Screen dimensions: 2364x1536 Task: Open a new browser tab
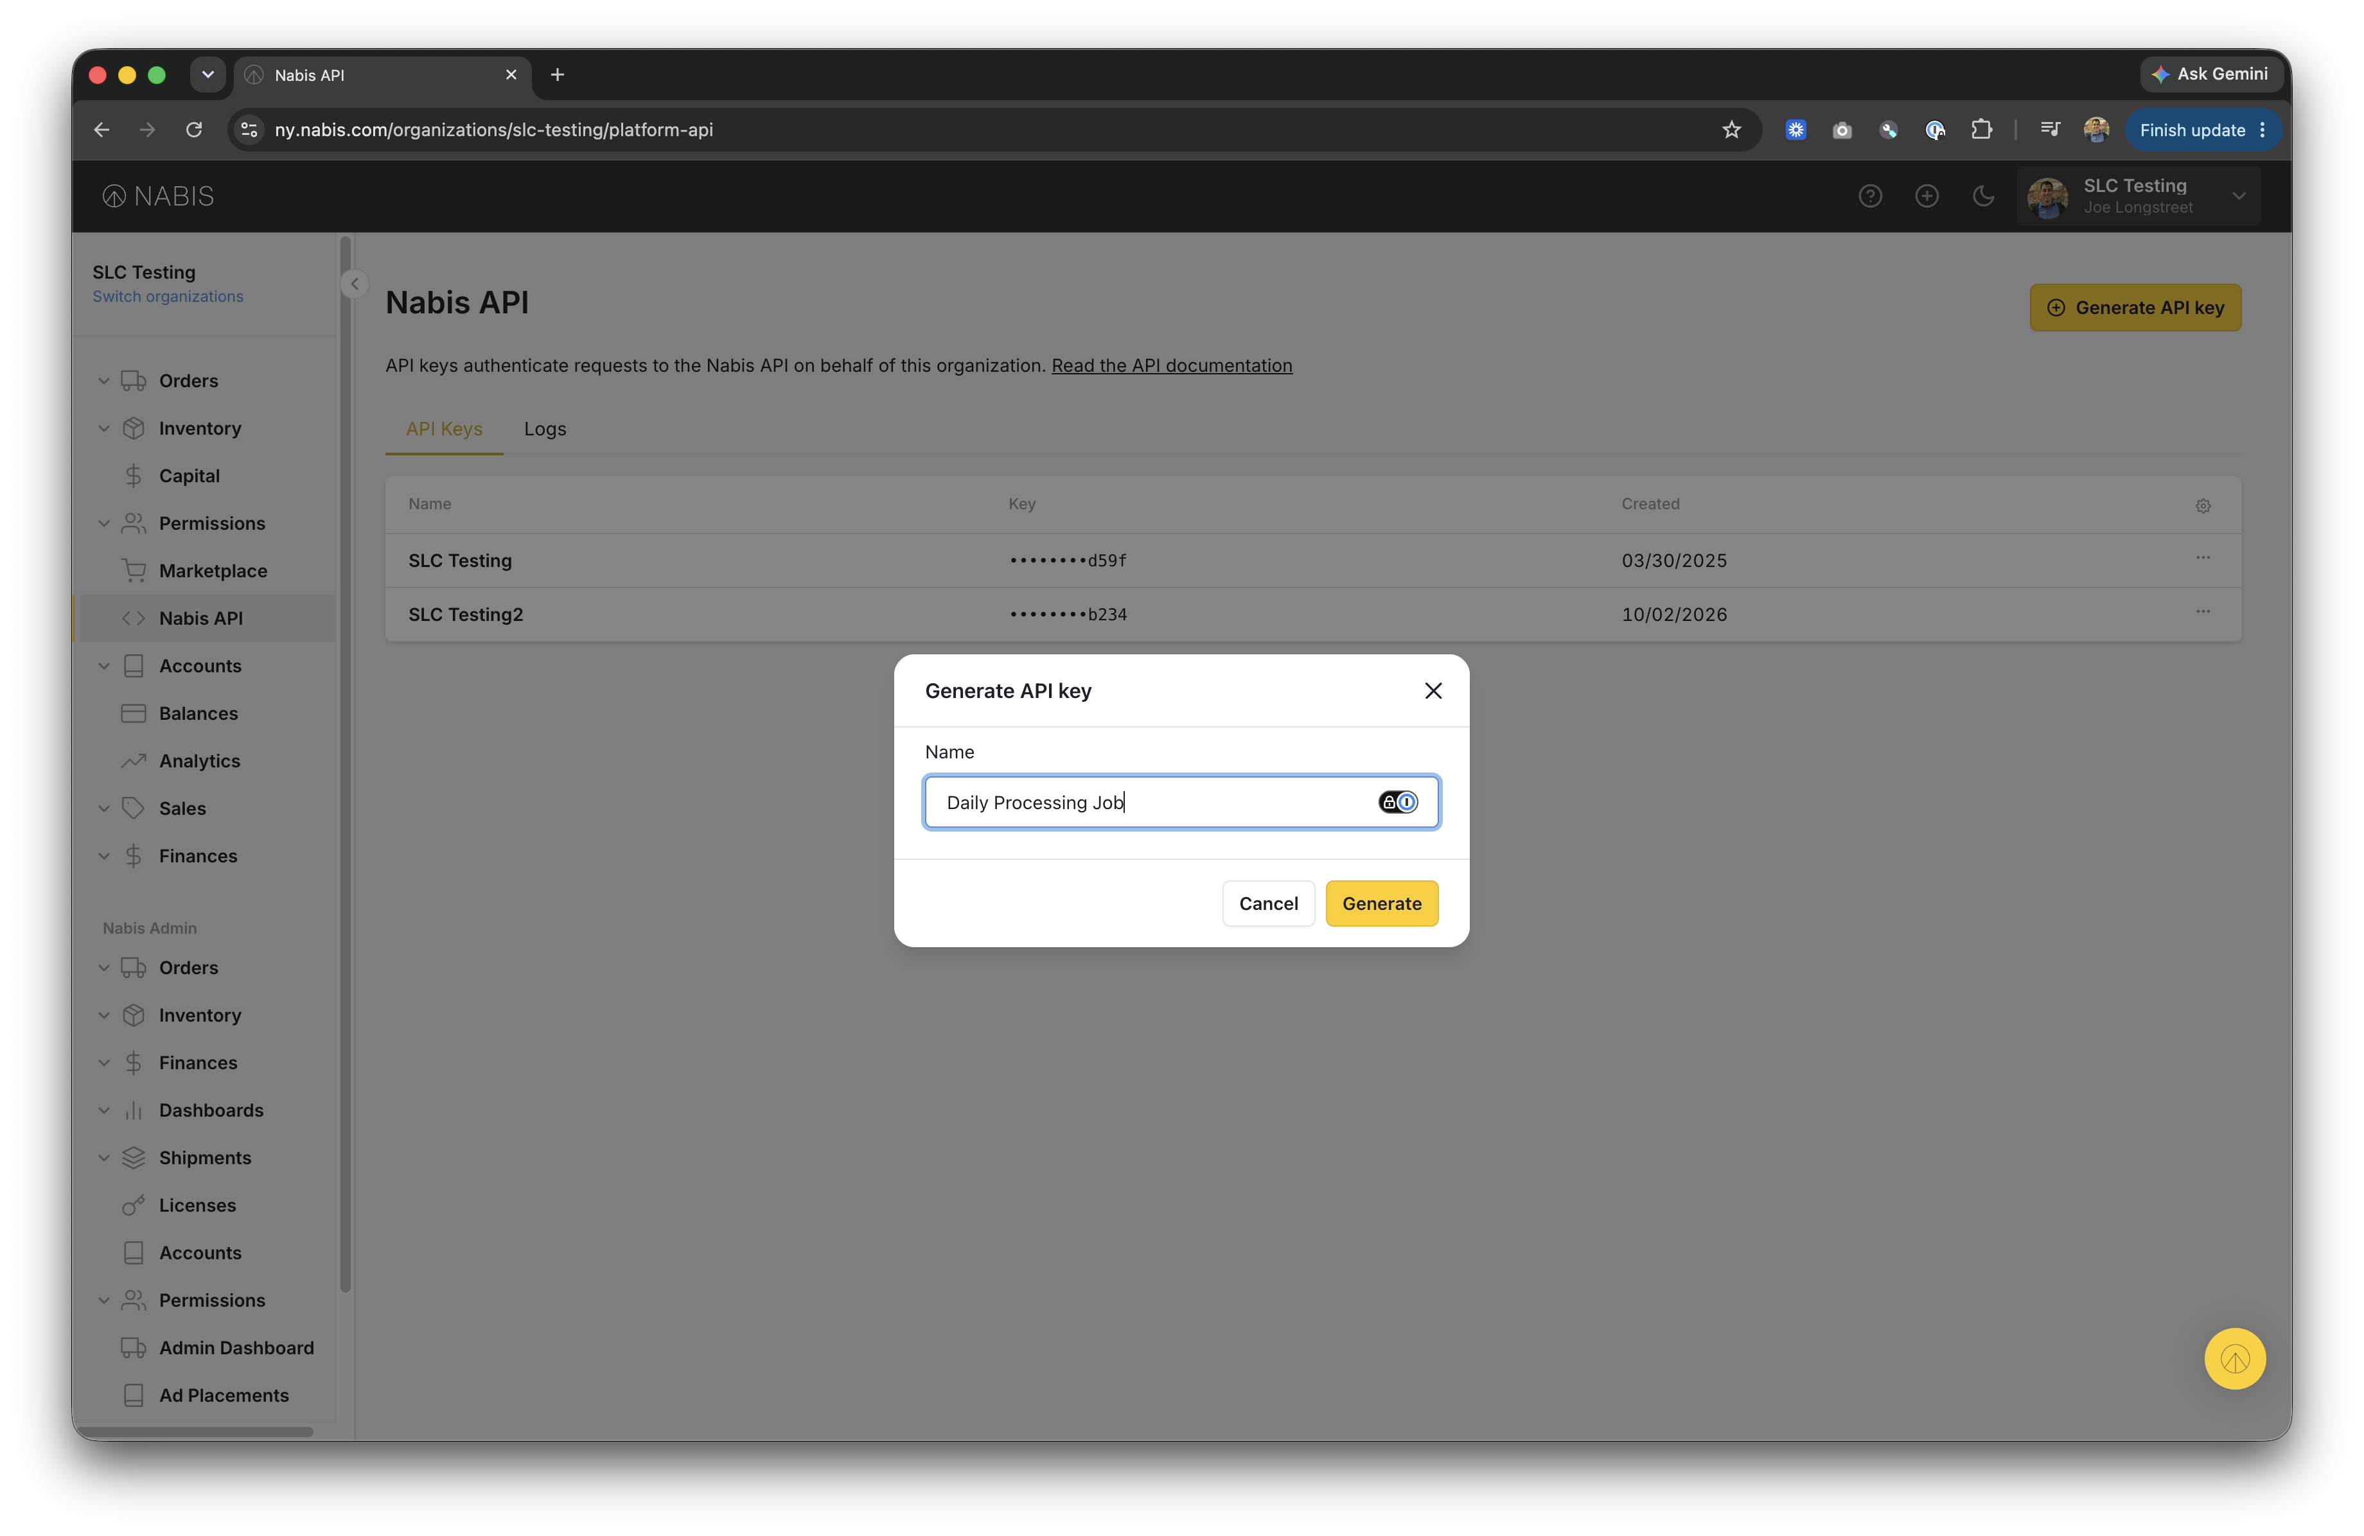point(557,74)
